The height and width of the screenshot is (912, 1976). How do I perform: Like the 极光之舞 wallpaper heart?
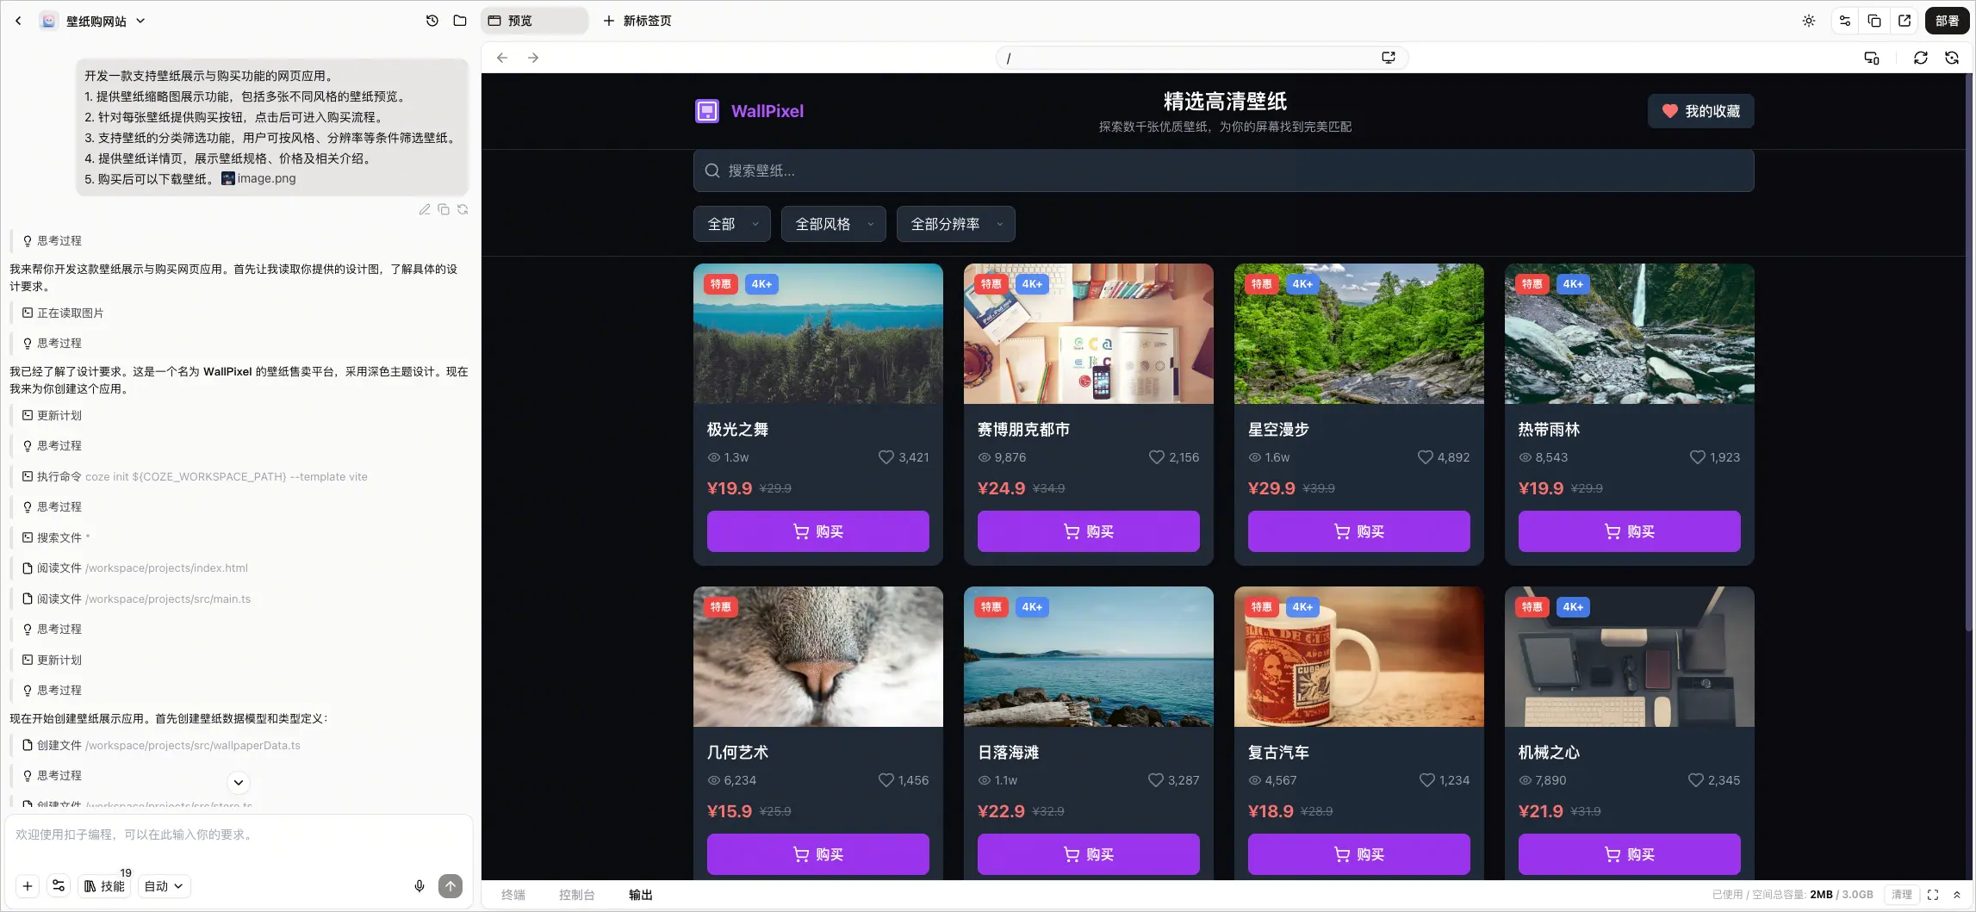[885, 457]
